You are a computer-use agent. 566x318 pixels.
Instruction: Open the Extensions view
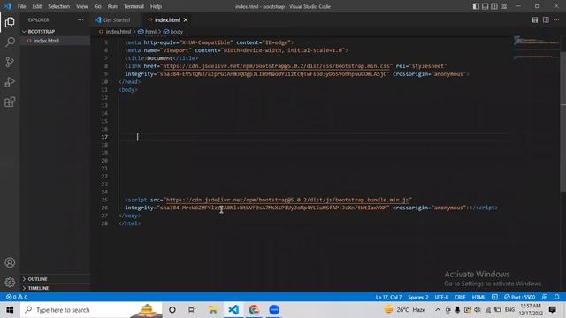tap(10, 102)
